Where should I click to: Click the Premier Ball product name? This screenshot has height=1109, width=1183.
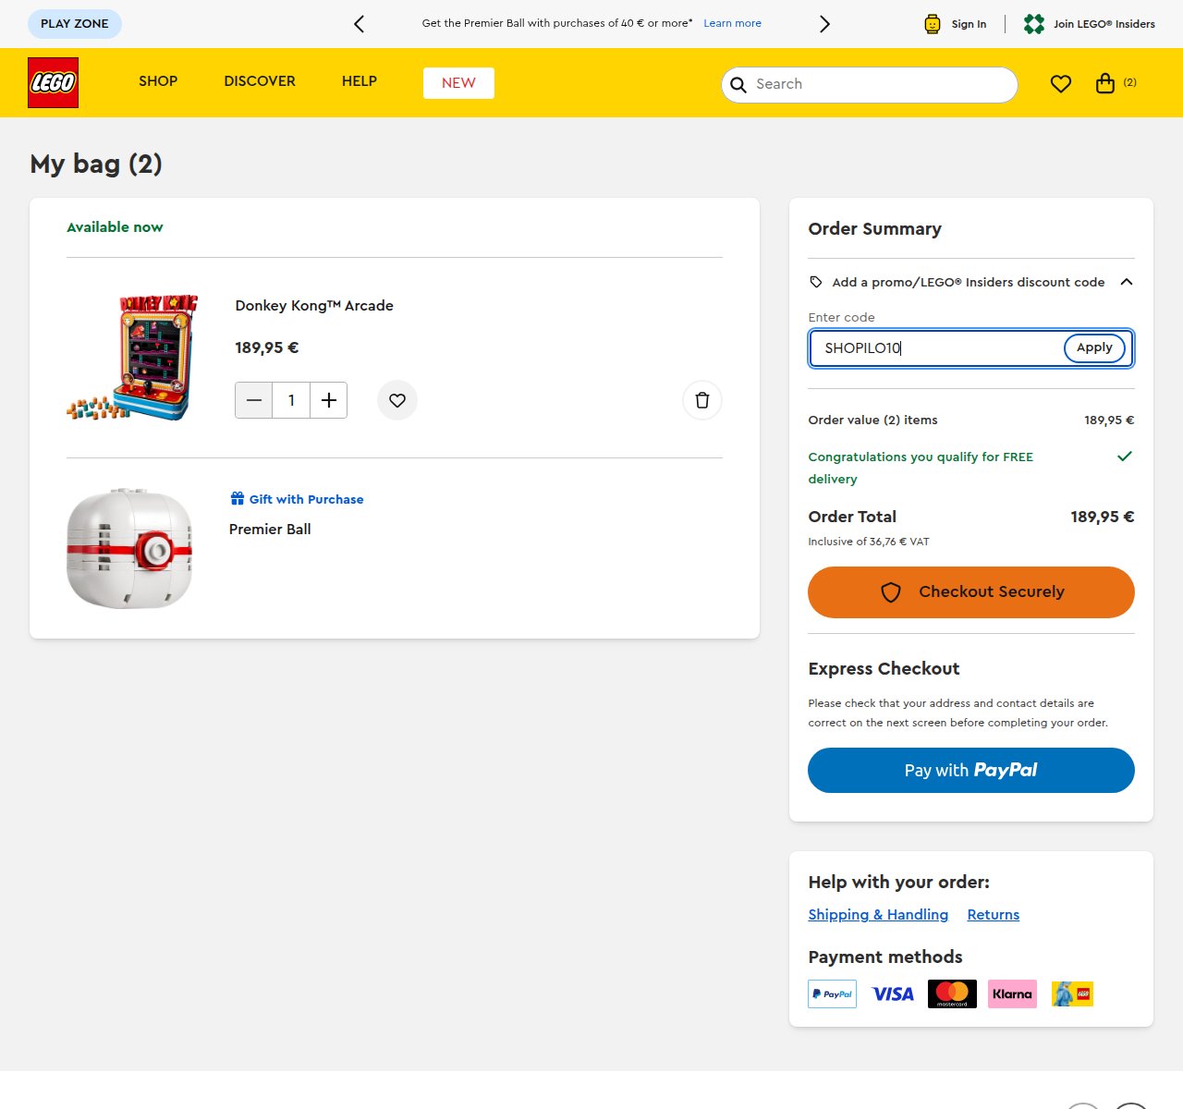[270, 530]
